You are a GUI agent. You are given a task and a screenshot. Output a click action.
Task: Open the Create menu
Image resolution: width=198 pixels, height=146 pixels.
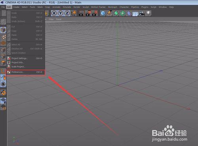coord(16,7)
